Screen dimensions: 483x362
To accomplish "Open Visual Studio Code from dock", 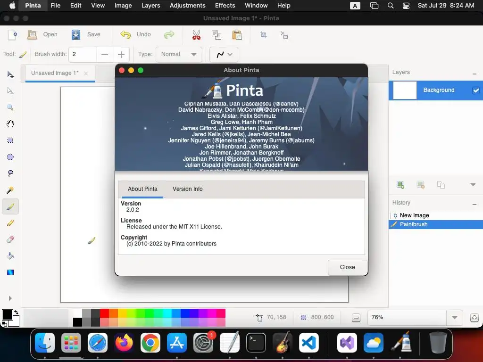I will click(309, 342).
